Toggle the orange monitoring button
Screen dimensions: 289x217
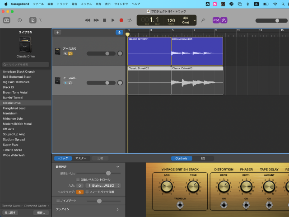coord(80,192)
